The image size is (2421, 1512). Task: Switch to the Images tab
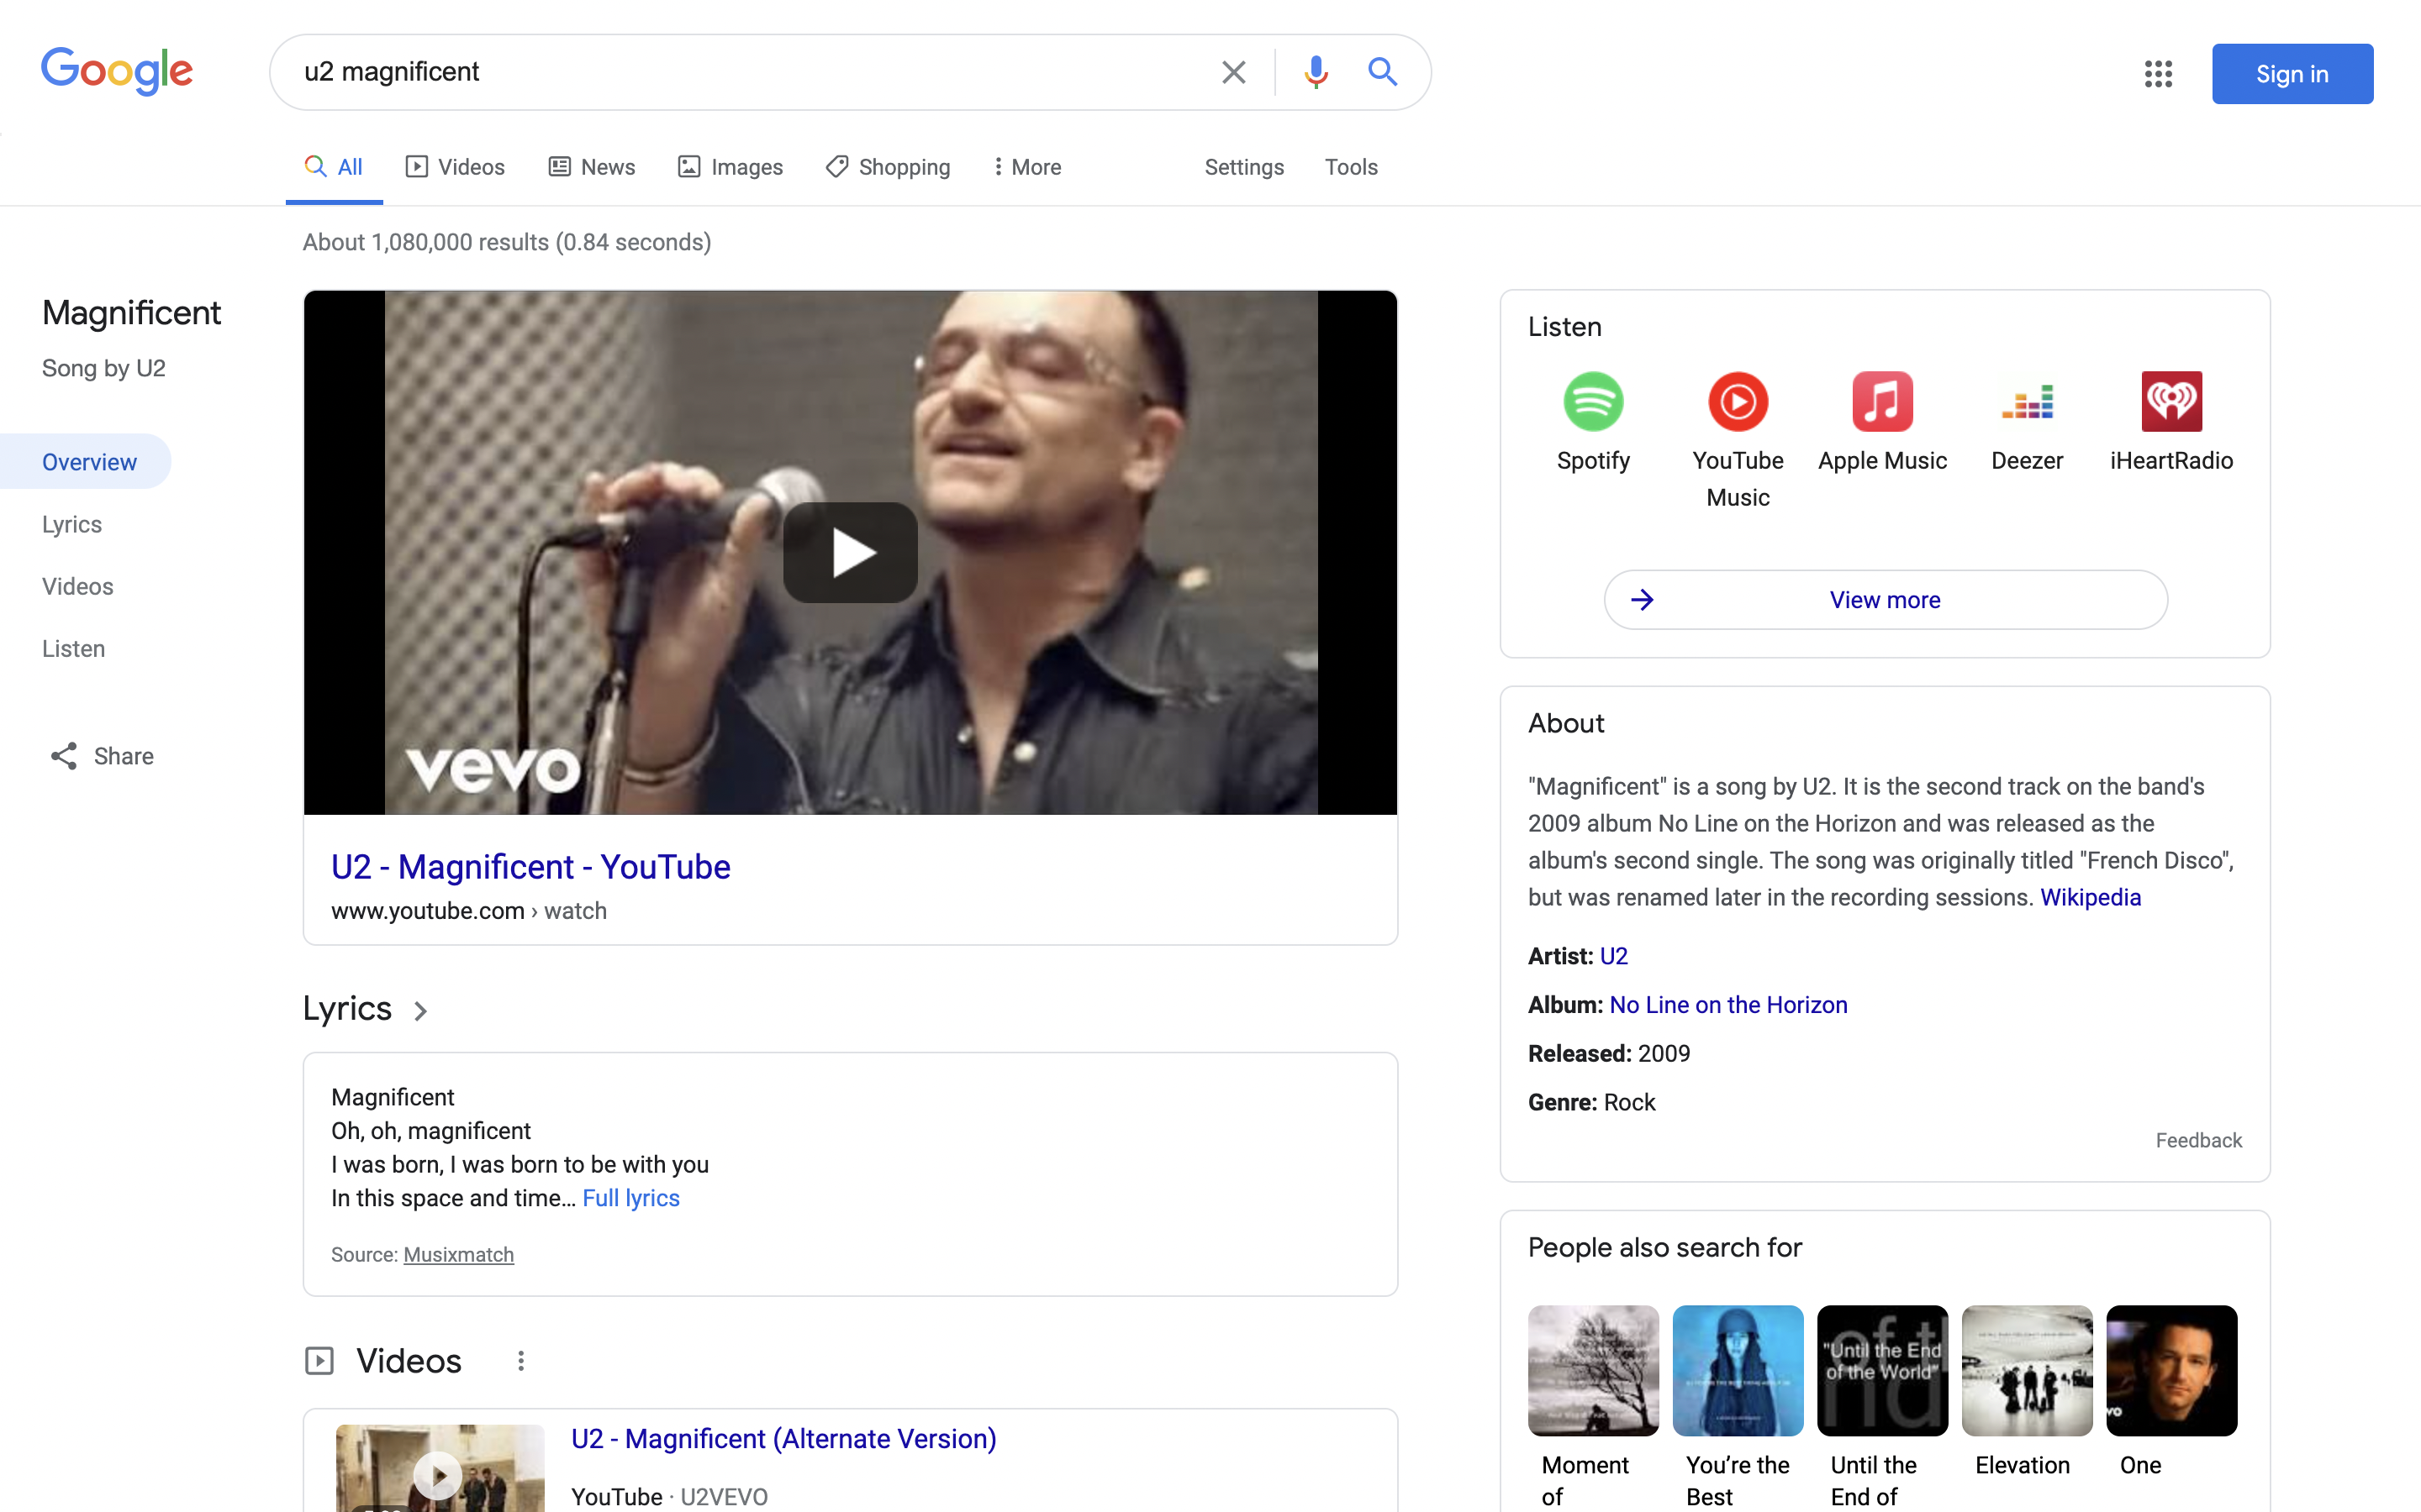coord(731,167)
